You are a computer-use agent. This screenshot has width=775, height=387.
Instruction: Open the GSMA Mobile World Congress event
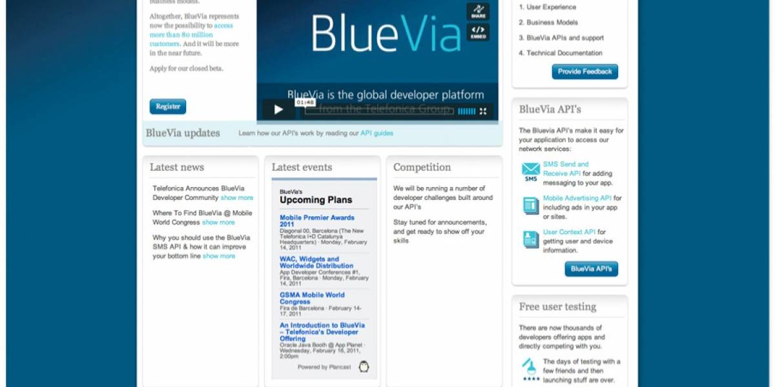click(312, 298)
